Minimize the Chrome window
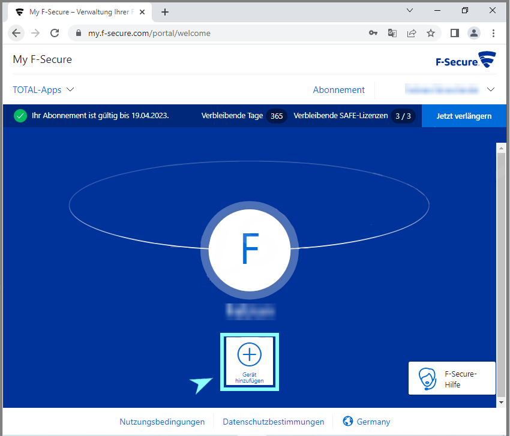This screenshot has width=510, height=436. point(437,10)
